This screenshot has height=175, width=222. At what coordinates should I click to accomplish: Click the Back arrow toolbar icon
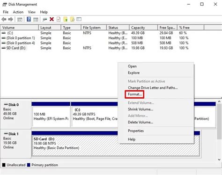tap(4, 19)
